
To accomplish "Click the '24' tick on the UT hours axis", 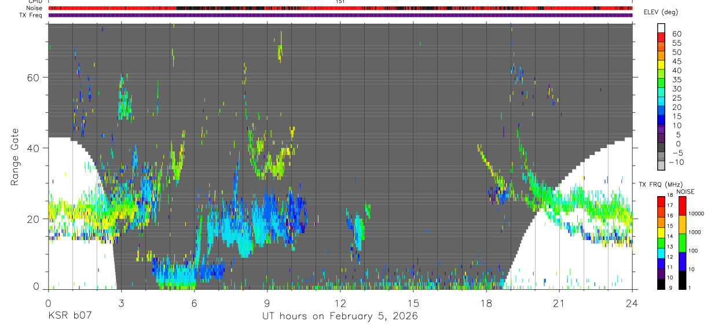I will [x=632, y=303].
